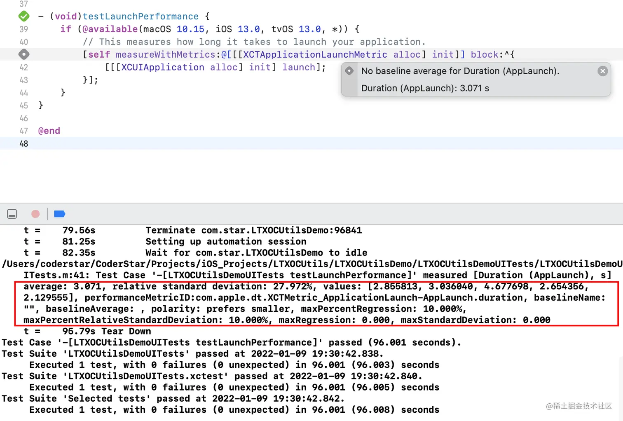This screenshot has height=421, width=623.
Task: Click the green test-passed checkmark on line 38
Action: coord(24,16)
